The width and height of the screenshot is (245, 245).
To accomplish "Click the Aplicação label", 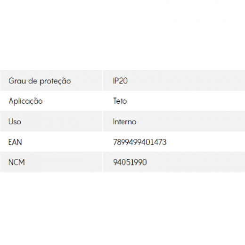I will (x=25, y=101).
